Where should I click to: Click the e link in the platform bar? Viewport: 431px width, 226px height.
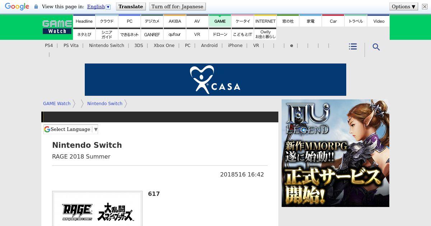click(292, 46)
